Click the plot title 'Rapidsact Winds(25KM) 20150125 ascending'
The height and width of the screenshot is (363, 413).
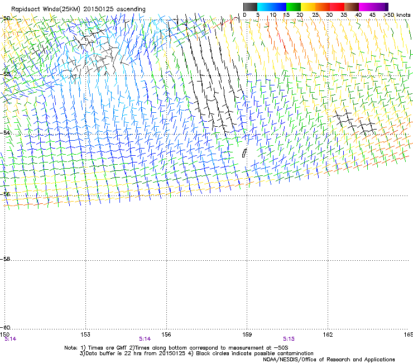tap(78, 9)
